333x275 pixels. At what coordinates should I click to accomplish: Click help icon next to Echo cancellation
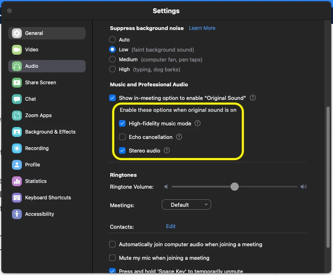(179, 137)
